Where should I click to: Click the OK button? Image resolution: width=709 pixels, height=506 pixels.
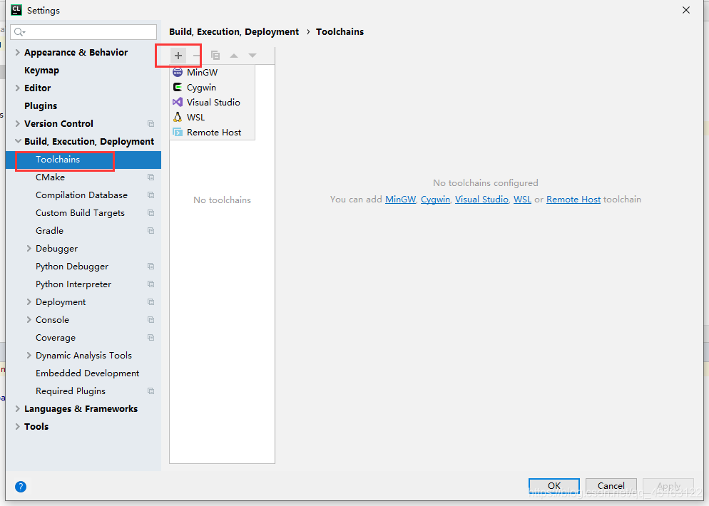point(554,485)
